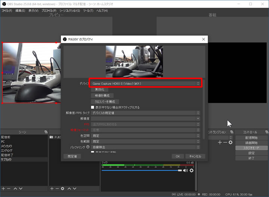
Task: Move scene down with arrow icon
Action: pyautogui.click(x=21, y=189)
